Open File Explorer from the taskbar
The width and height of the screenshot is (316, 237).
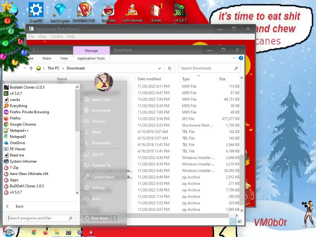[57, 233]
